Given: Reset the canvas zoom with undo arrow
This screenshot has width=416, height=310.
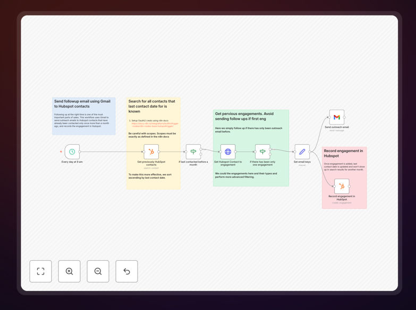Looking at the screenshot, I should [x=126, y=271].
